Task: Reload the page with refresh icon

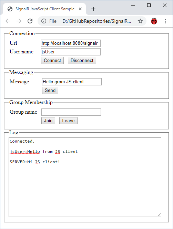Action: pyautogui.click(x=30, y=21)
